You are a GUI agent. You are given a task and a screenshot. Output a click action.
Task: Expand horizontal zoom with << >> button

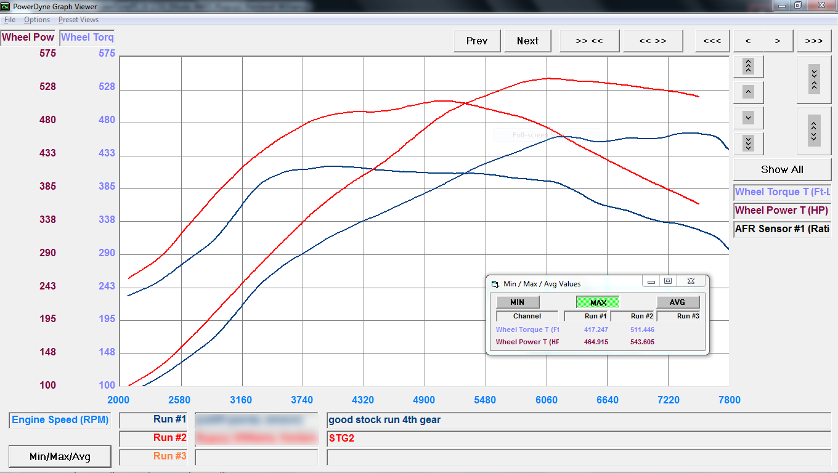click(653, 41)
